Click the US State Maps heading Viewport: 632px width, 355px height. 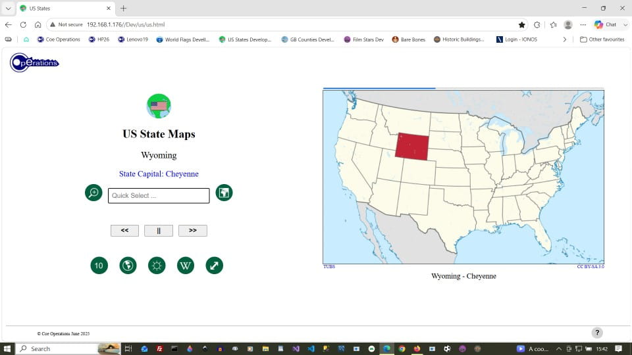[159, 134]
